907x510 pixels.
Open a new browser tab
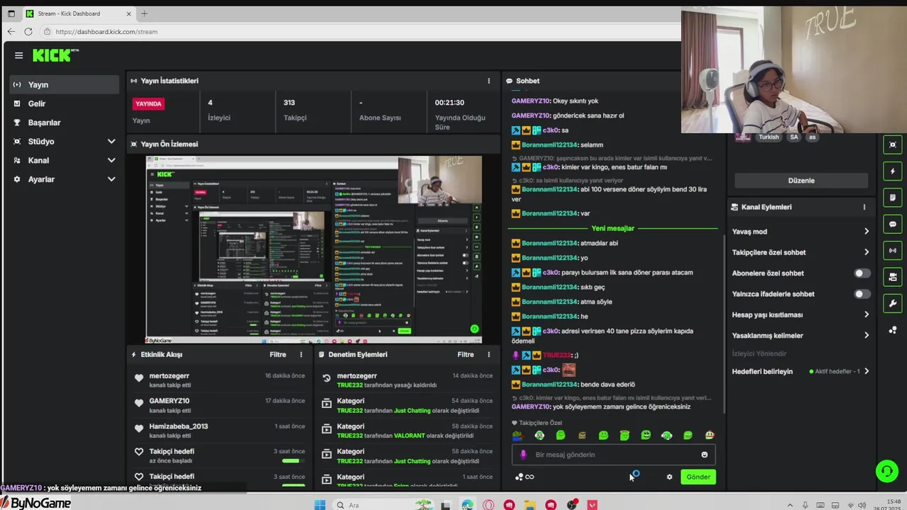point(145,13)
